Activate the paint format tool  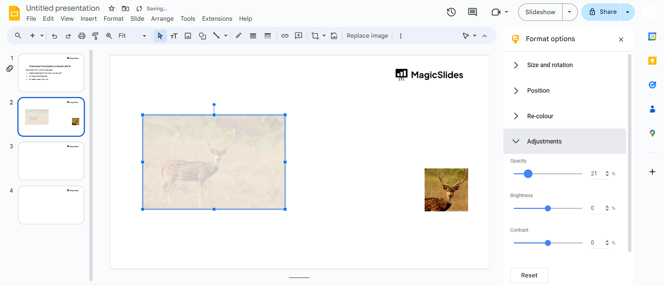[x=95, y=36]
